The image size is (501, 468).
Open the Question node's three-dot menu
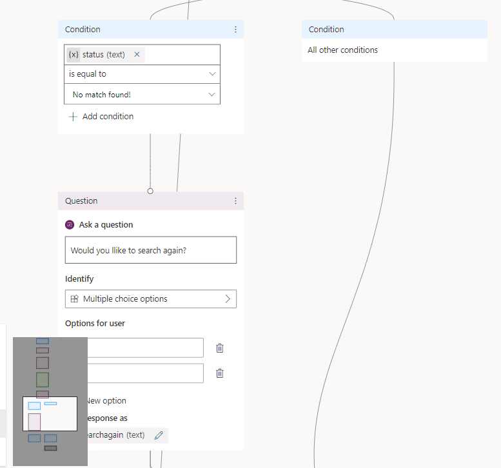click(235, 201)
